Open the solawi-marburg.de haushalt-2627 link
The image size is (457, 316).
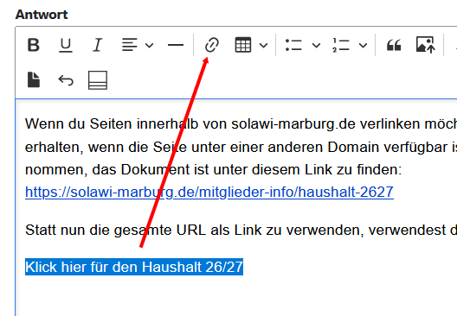(x=209, y=193)
